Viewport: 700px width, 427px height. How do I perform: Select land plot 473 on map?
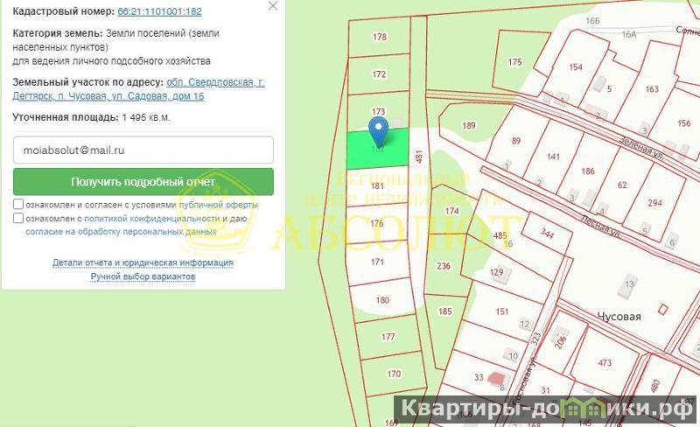[604, 362]
